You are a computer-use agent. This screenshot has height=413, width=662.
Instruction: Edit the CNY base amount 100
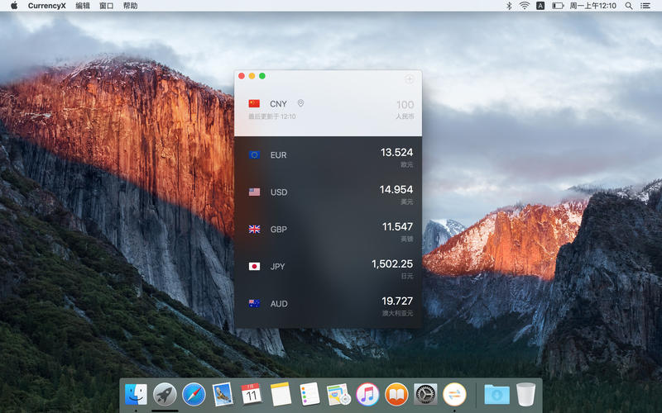(405, 104)
